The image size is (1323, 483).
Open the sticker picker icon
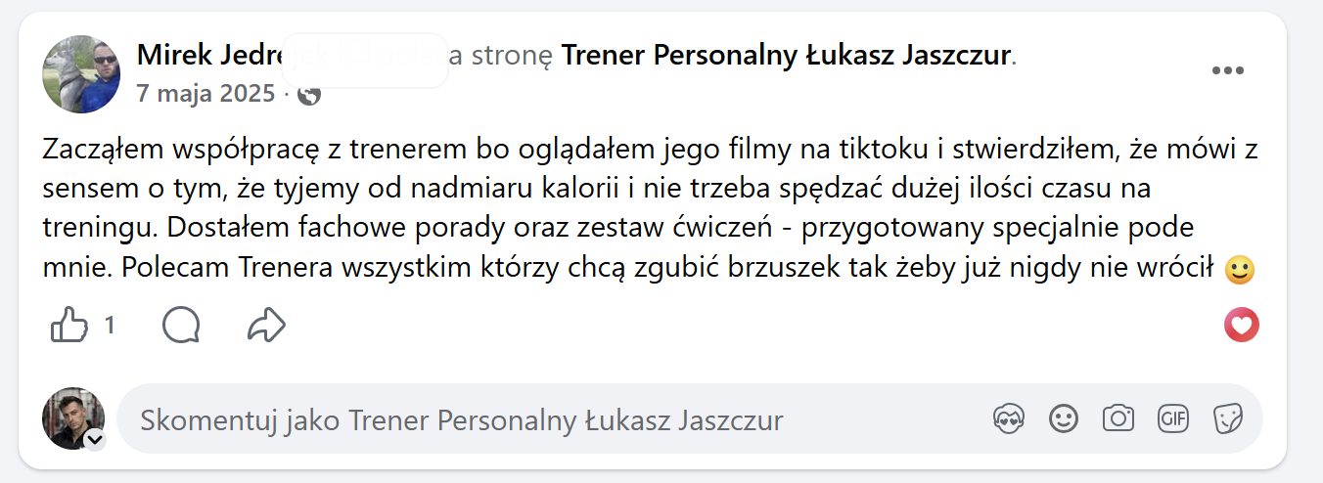(x=1227, y=419)
